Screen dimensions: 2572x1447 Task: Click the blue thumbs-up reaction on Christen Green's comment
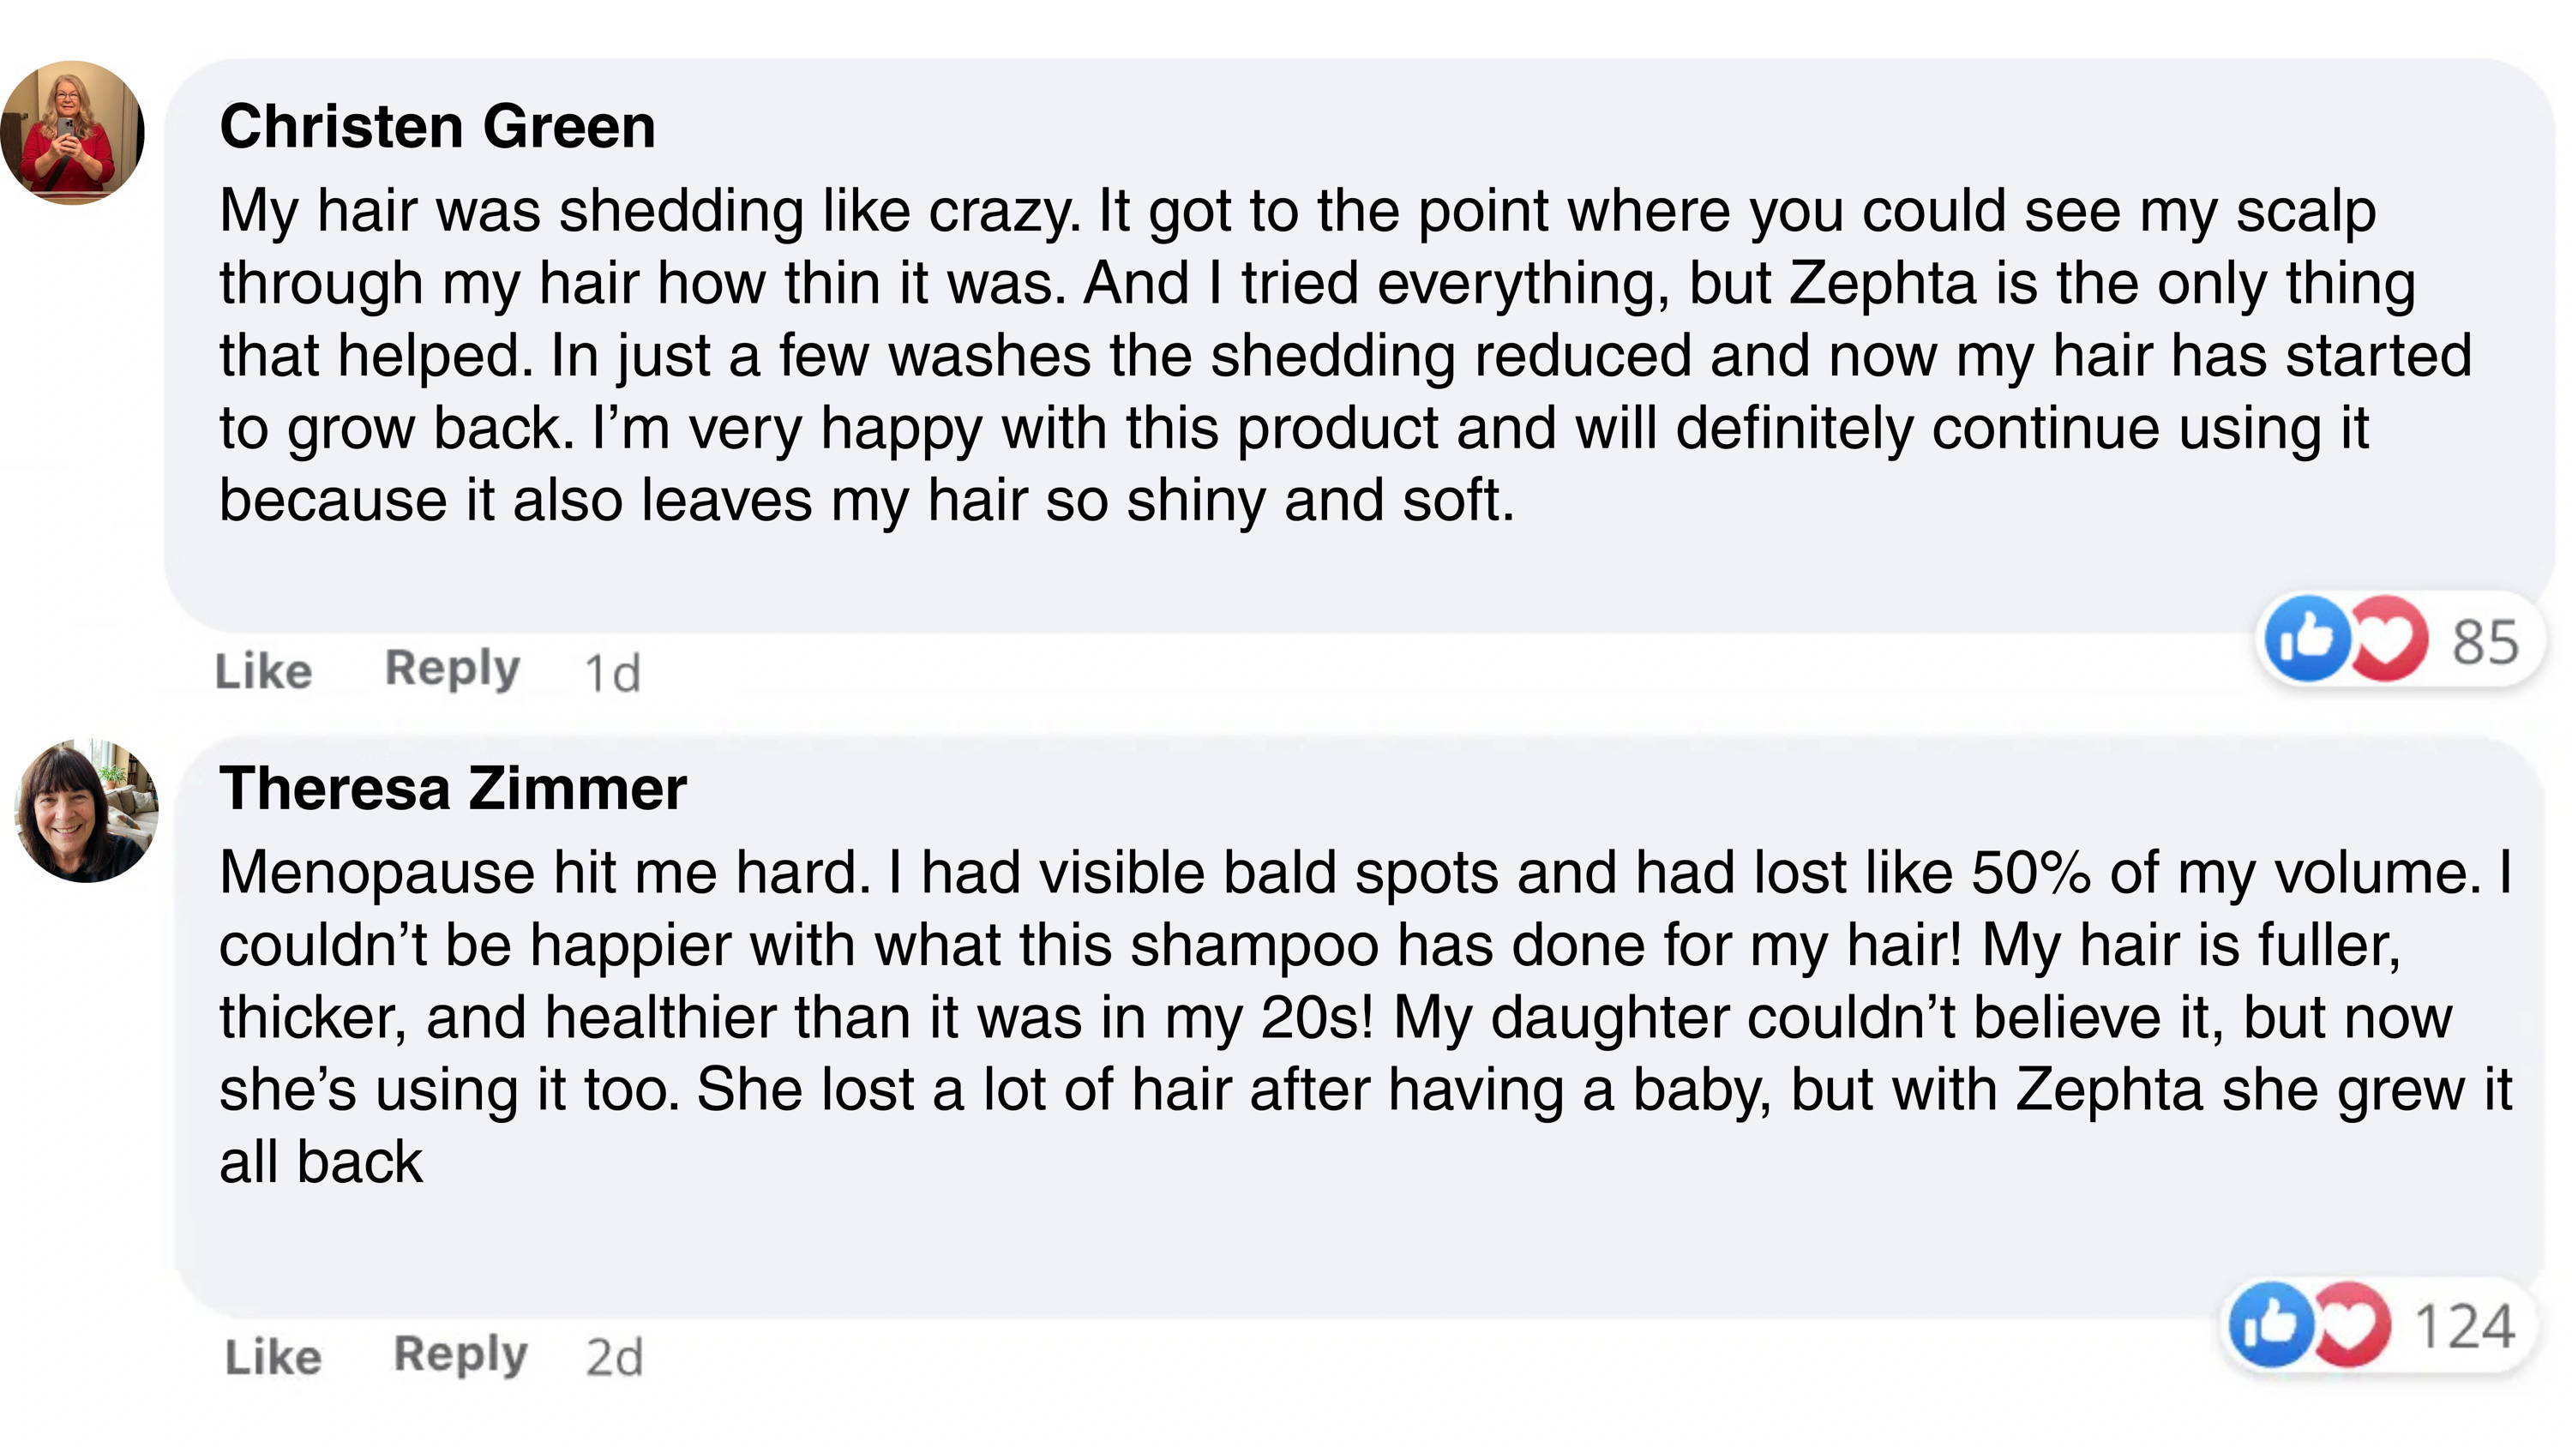tap(2306, 639)
